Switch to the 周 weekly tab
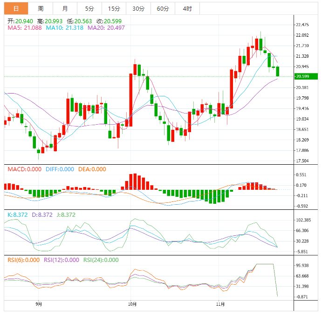 41,8
